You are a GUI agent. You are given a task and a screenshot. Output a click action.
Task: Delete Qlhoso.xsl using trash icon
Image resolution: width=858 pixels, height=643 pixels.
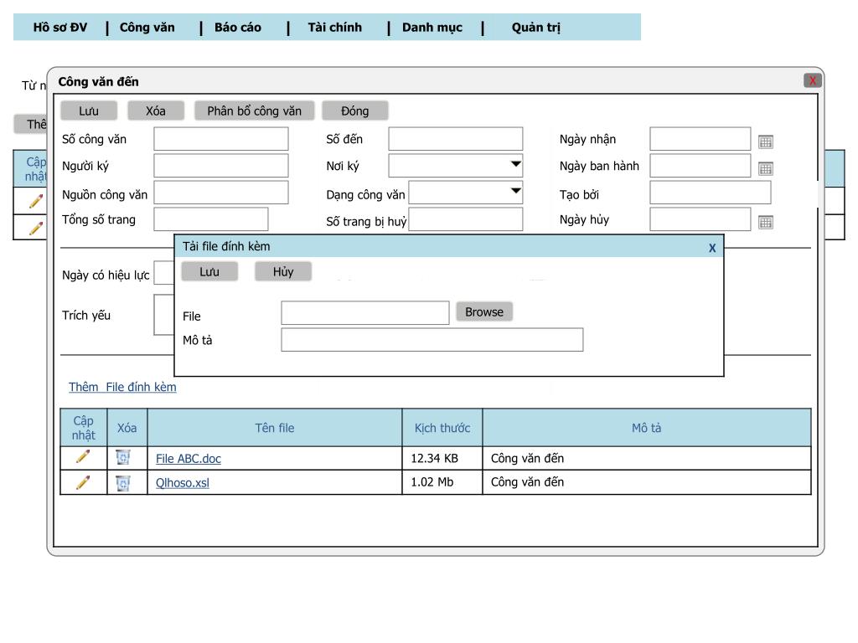tap(123, 483)
